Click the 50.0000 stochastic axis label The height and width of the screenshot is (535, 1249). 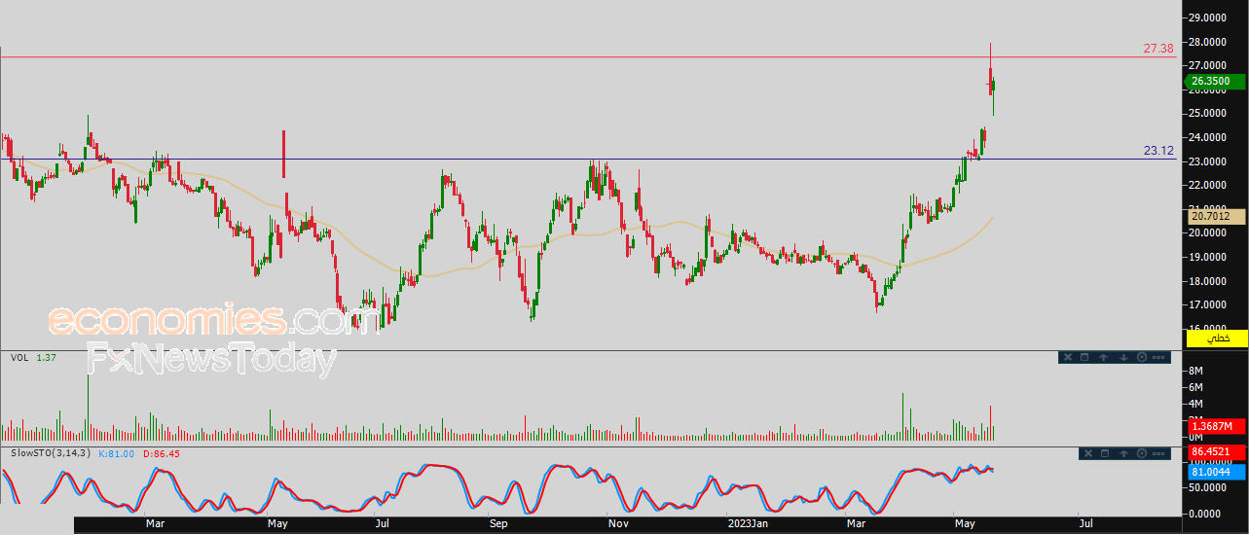click(1208, 488)
